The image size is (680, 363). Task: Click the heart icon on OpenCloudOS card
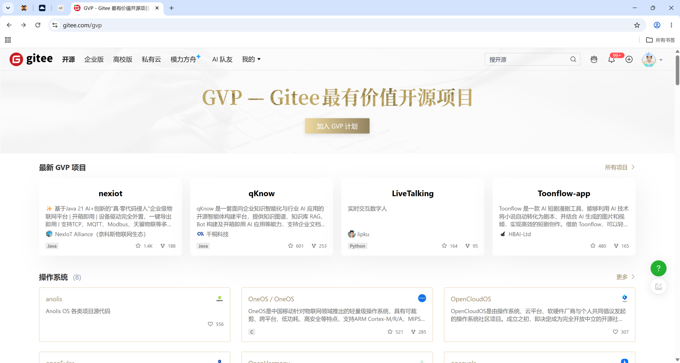tap(615, 332)
